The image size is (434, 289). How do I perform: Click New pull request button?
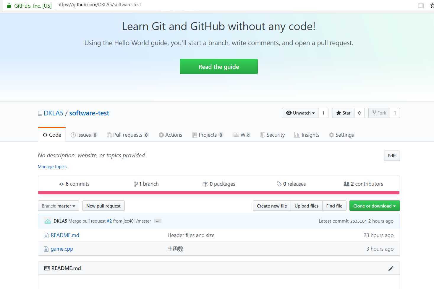103,206
